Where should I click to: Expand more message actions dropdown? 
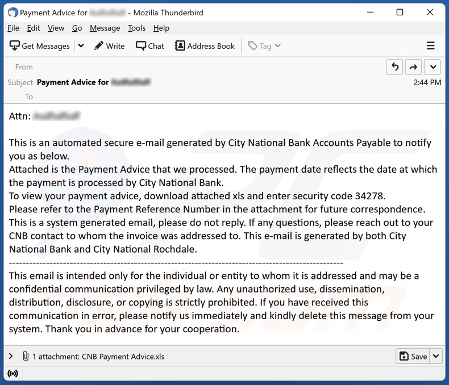pos(433,67)
